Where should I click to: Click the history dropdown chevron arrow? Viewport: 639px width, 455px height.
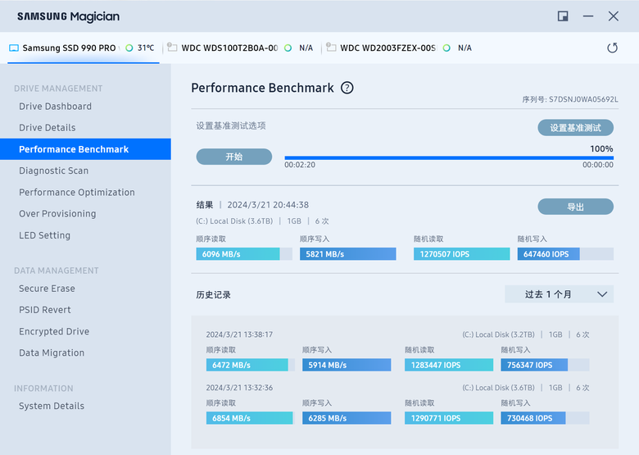(x=602, y=294)
